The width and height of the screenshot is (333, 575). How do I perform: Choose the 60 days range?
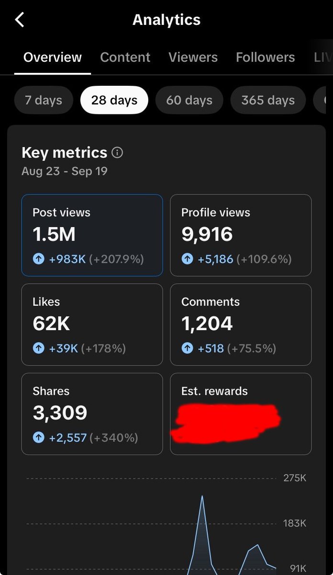click(x=189, y=100)
